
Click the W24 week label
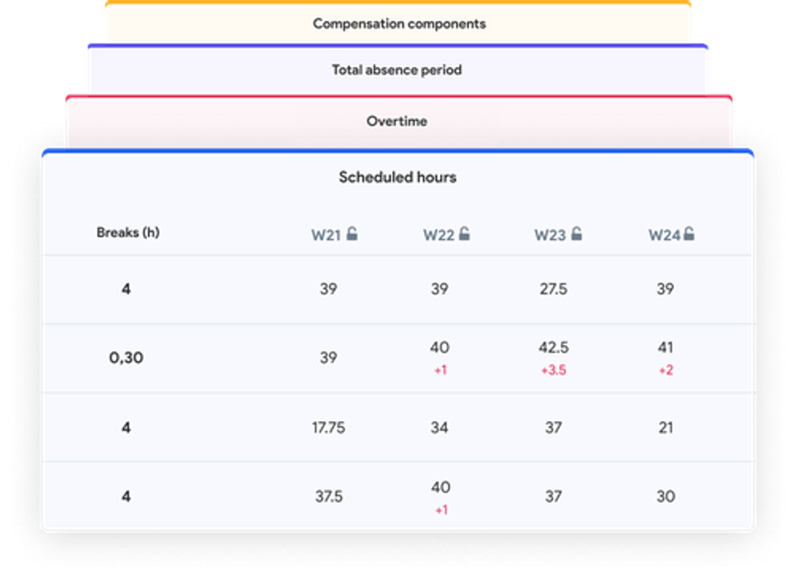point(664,235)
